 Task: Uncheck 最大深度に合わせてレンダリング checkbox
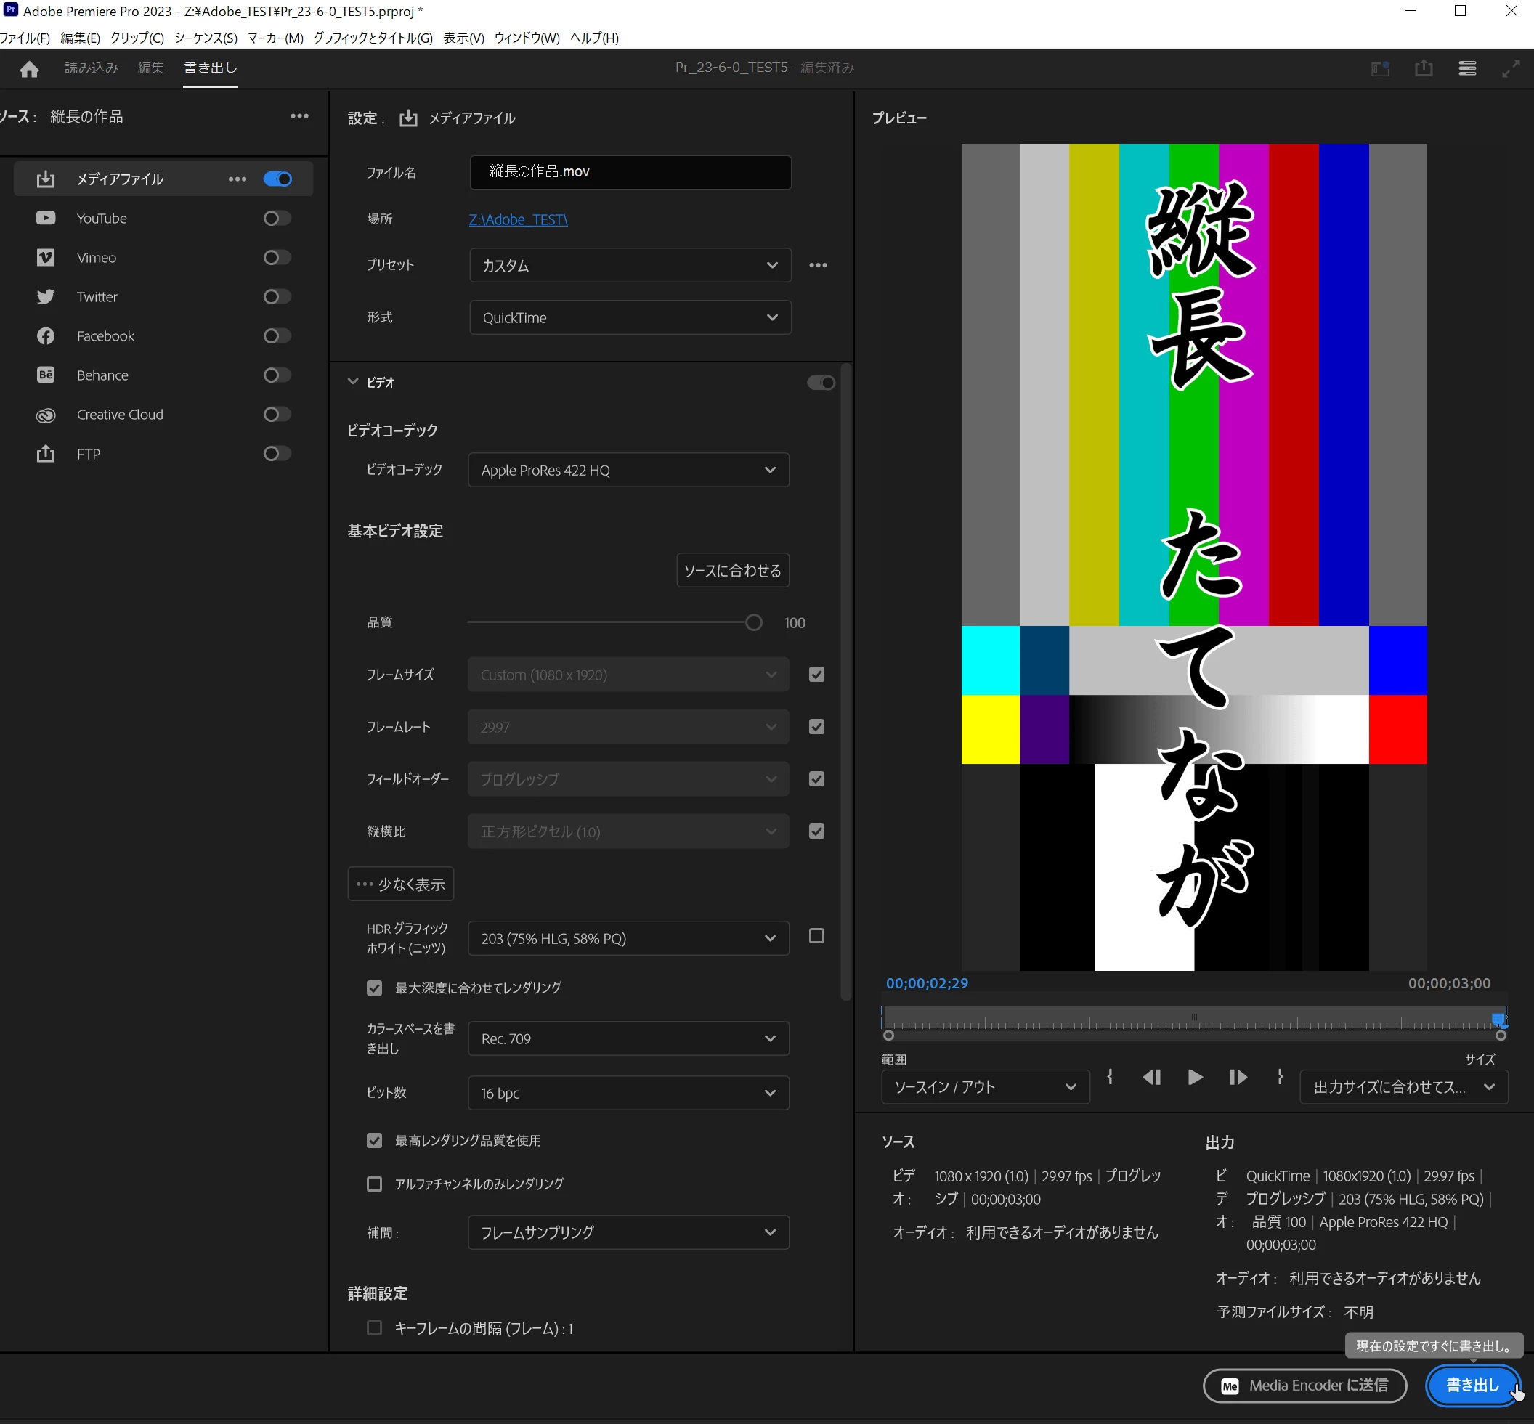[x=375, y=988]
